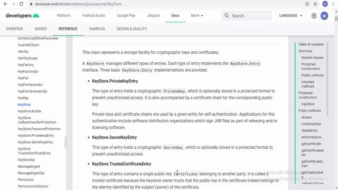Click the left sidebar scrollbar thumb
The width and height of the screenshot is (338, 190).
[65, 142]
